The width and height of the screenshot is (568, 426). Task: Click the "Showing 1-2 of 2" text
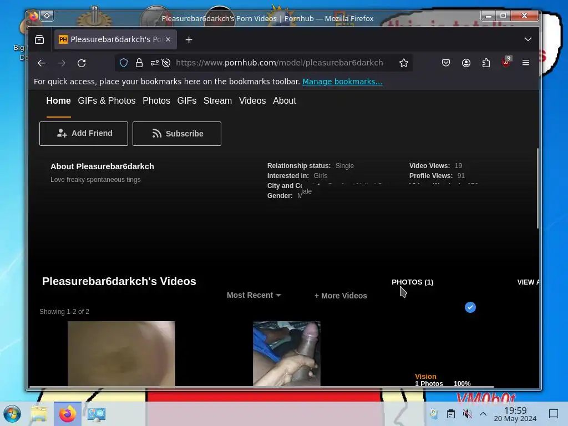coord(64,312)
